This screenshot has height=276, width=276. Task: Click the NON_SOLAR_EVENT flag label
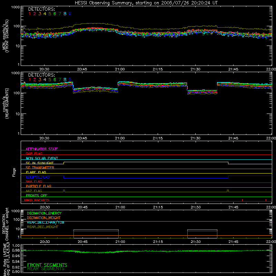click(42, 158)
